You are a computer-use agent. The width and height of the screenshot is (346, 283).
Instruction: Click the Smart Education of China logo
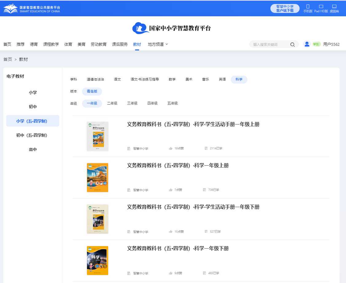click(32, 9)
